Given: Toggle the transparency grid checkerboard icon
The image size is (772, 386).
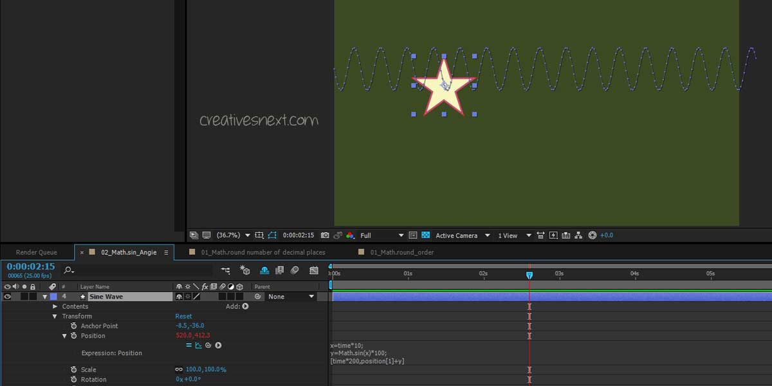Looking at the screenshot, I should pyautogui.click(x=425, y=235).
